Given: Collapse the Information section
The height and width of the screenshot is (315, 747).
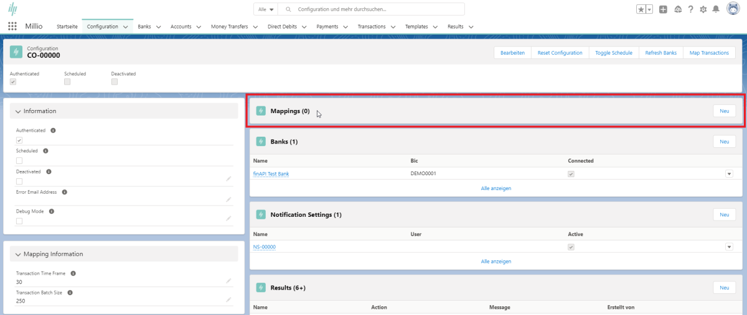Looking at the screenshot, I should tap(19, 111).
